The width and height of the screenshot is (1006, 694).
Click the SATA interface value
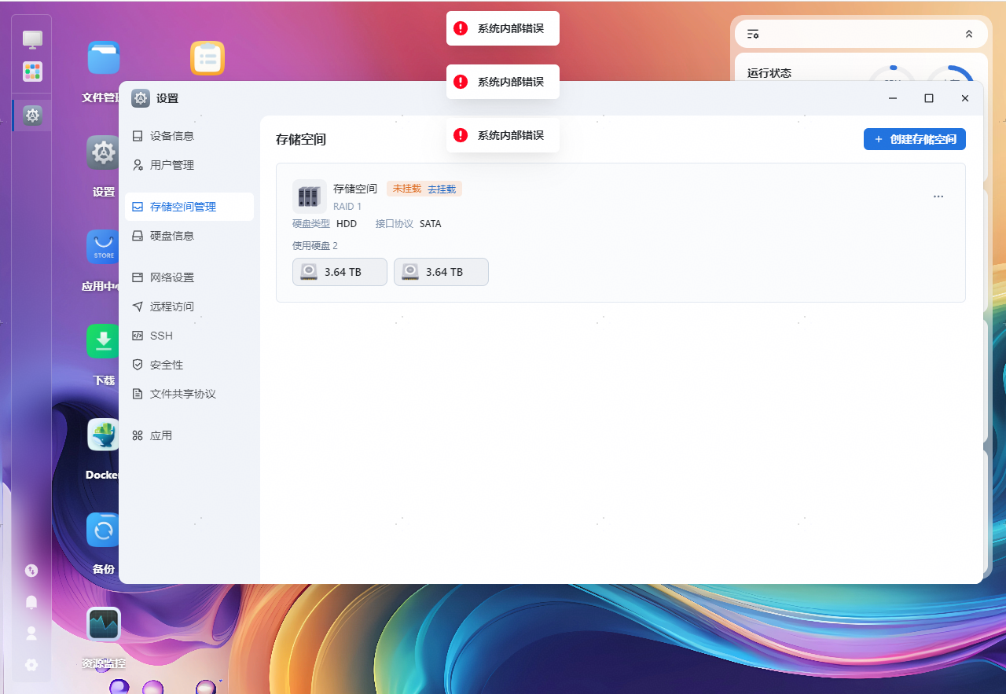[431, 224]
